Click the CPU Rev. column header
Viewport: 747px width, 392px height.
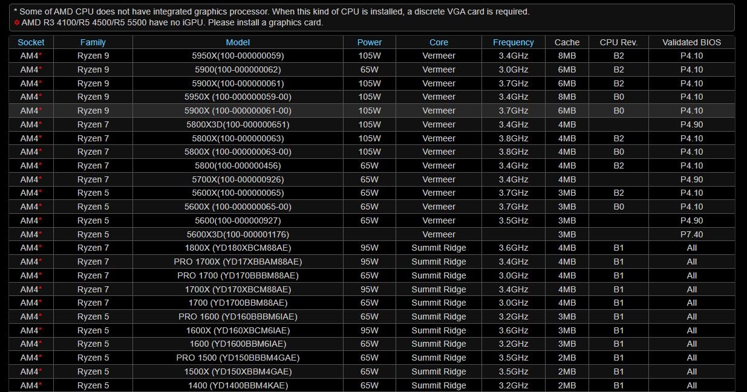click(x=618, y=42)
